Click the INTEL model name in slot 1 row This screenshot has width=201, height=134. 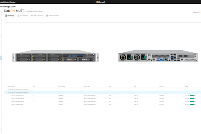click(90, 99)
